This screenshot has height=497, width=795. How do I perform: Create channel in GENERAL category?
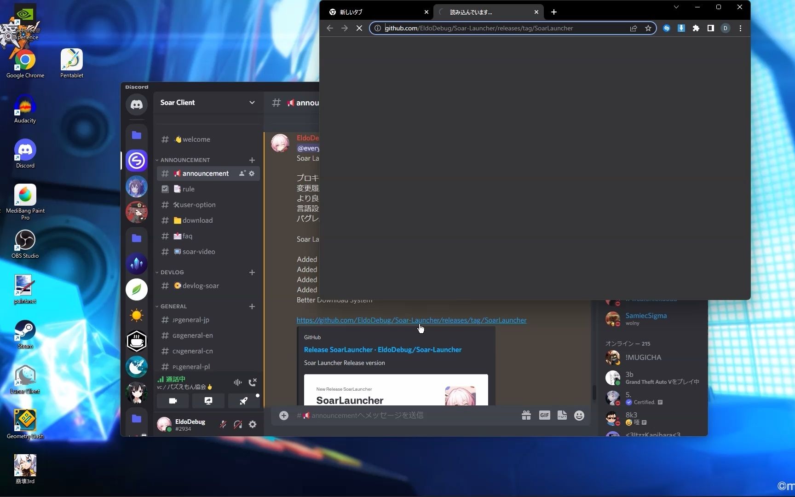[x=252, y=306]
